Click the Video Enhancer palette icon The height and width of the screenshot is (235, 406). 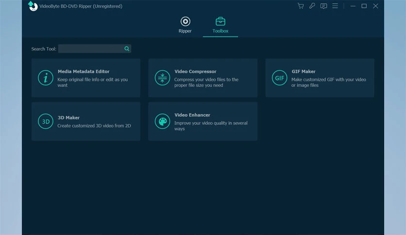pos(162,121)
